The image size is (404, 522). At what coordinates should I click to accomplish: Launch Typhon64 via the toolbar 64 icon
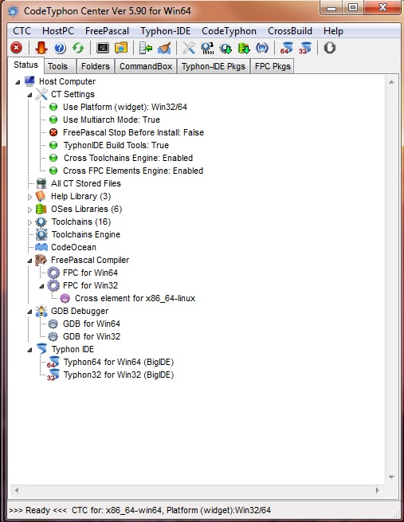click(286, 48)
